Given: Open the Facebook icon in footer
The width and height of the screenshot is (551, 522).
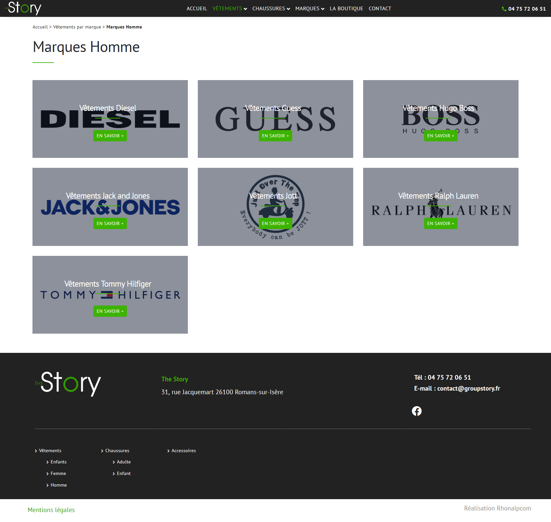Looking at the screenshot, I should click(x=416, y=411).
